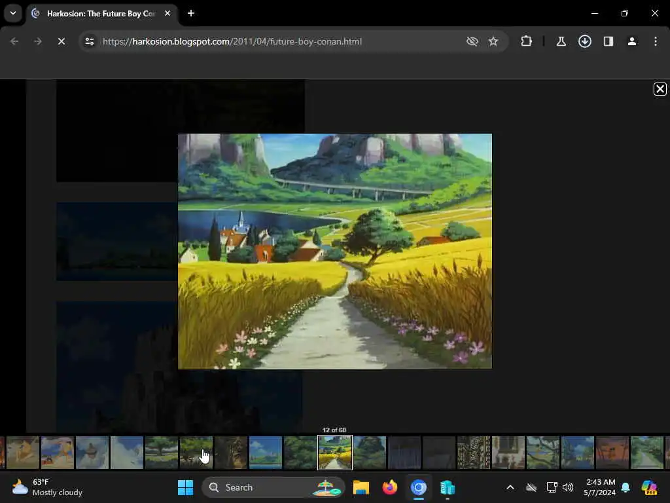
Task: Open Chrome Labs flask icon
Action: click(x=561, y=41)
